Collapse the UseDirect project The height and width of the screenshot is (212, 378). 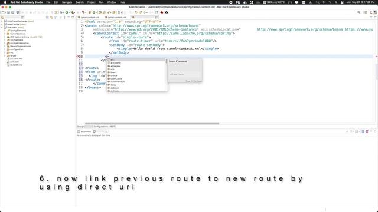tap(2, 28)
